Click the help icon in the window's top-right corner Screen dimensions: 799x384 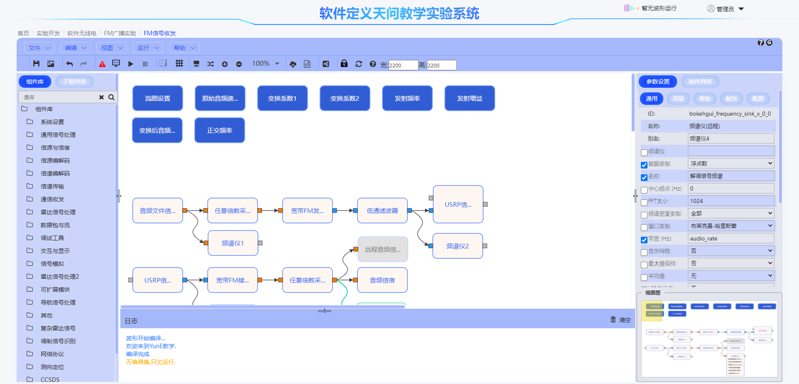(x=761, y=43)
